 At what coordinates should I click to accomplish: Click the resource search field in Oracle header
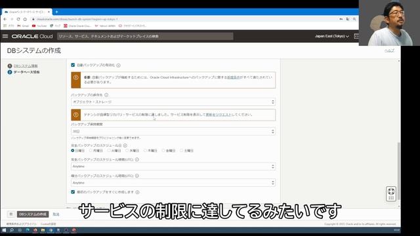145,36
